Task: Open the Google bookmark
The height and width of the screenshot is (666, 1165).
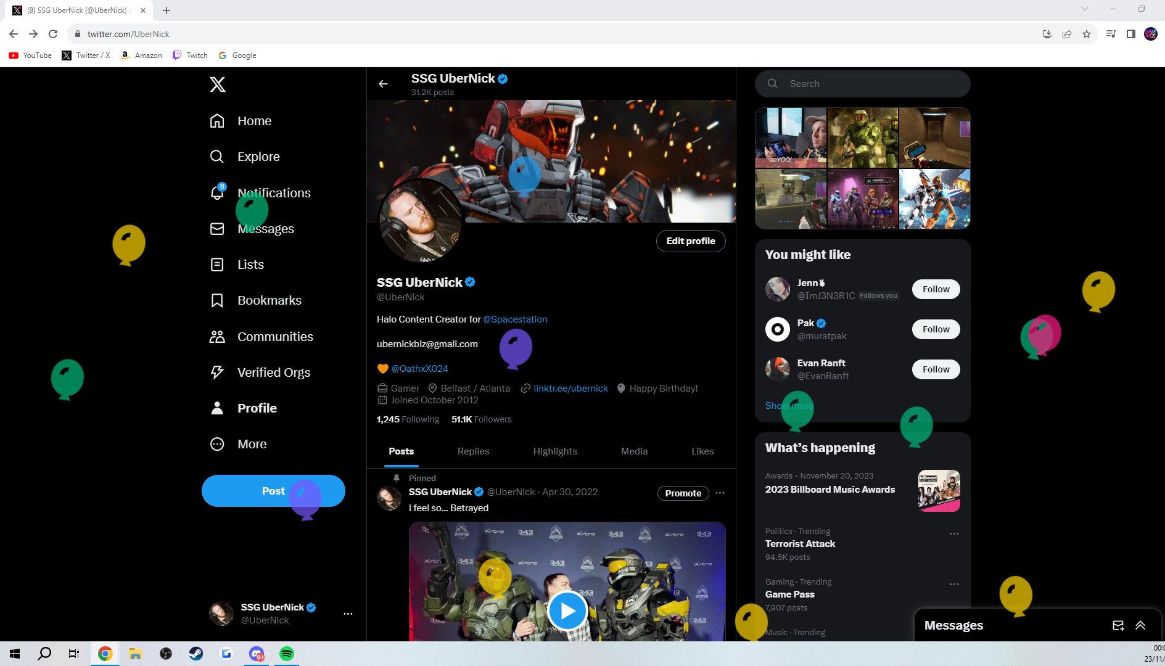Action: (237, 55)
